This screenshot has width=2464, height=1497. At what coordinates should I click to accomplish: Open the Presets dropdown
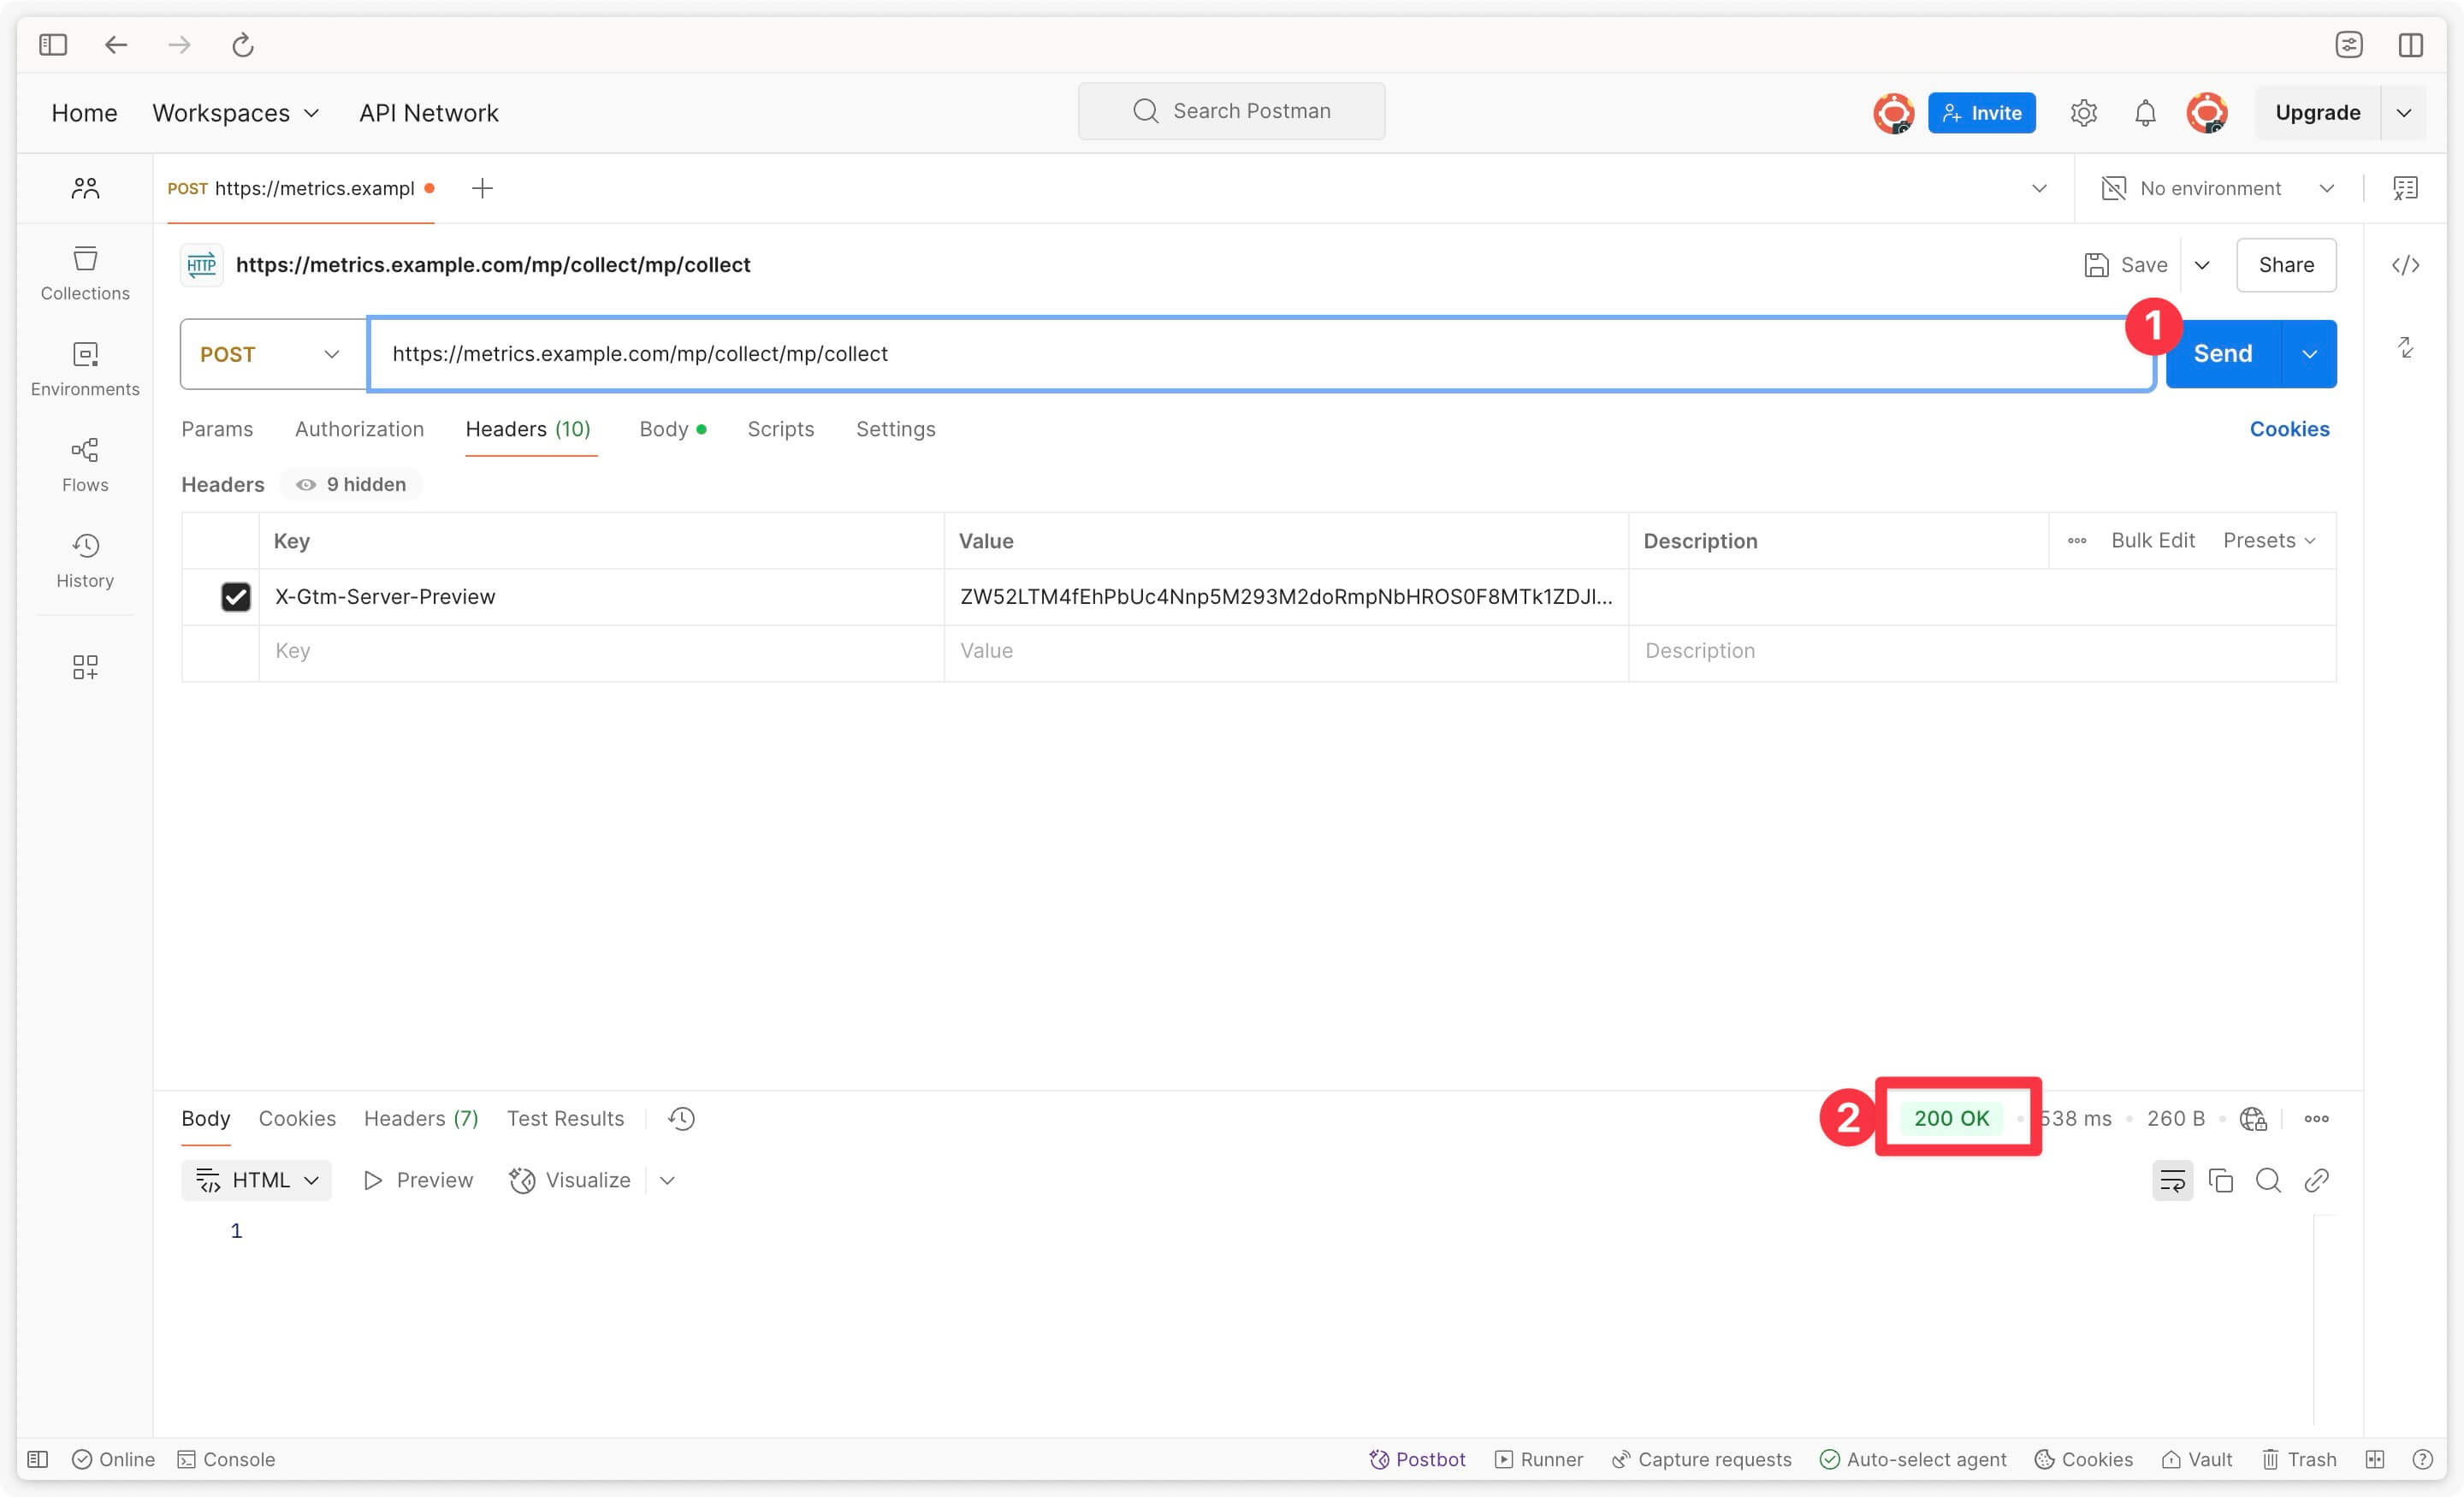tap(2269, 541)
